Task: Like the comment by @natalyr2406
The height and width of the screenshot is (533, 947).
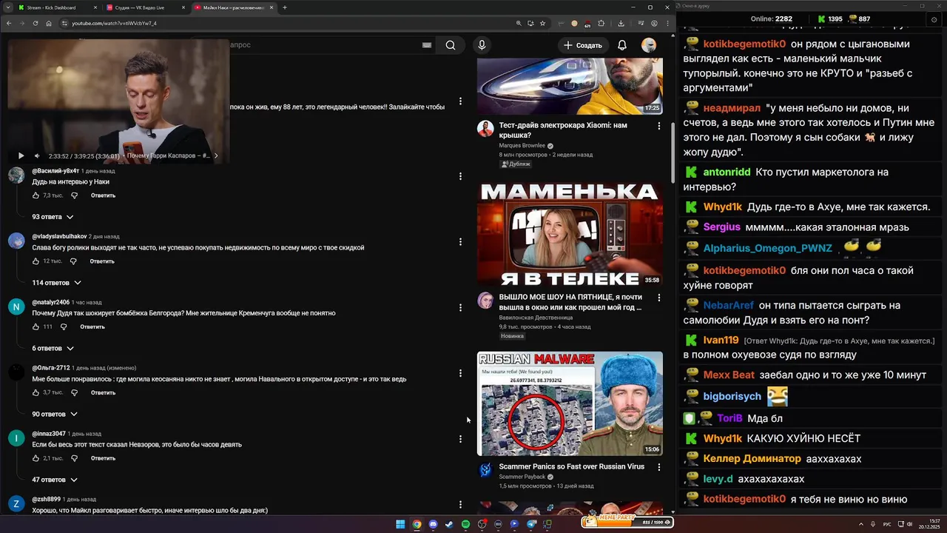Action: point(36,326)
